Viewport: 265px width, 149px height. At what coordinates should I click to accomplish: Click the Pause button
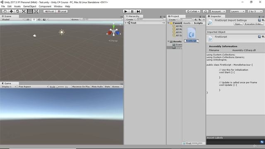132,11
